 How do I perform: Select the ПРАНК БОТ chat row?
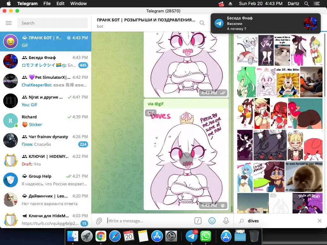tap(46, 41)
